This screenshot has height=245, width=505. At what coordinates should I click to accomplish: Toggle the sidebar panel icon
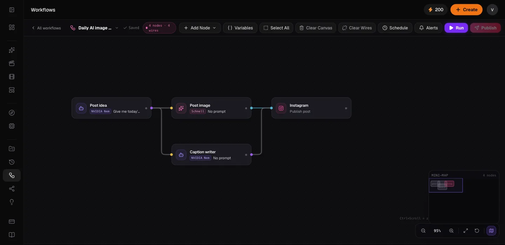point(12,10)
